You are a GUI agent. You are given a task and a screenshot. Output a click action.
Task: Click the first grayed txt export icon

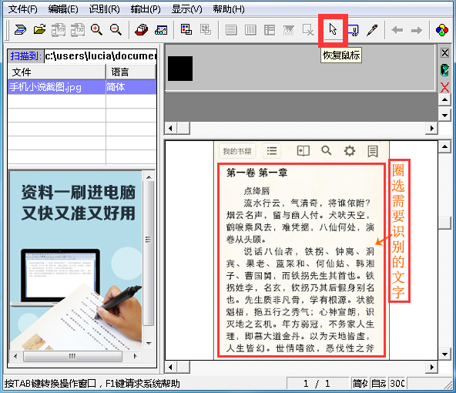[x=59, y=30]
